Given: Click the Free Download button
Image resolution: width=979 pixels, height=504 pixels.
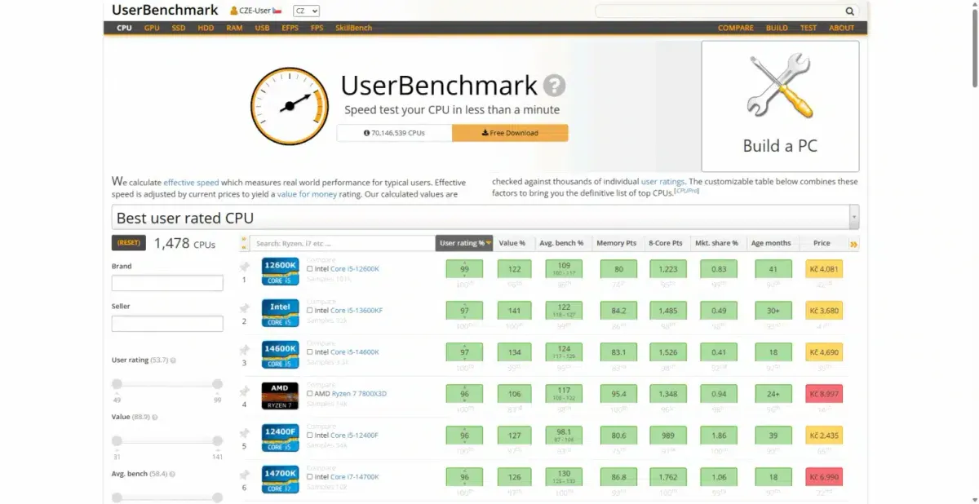Looking at the screenshot, I should point(510,132).
